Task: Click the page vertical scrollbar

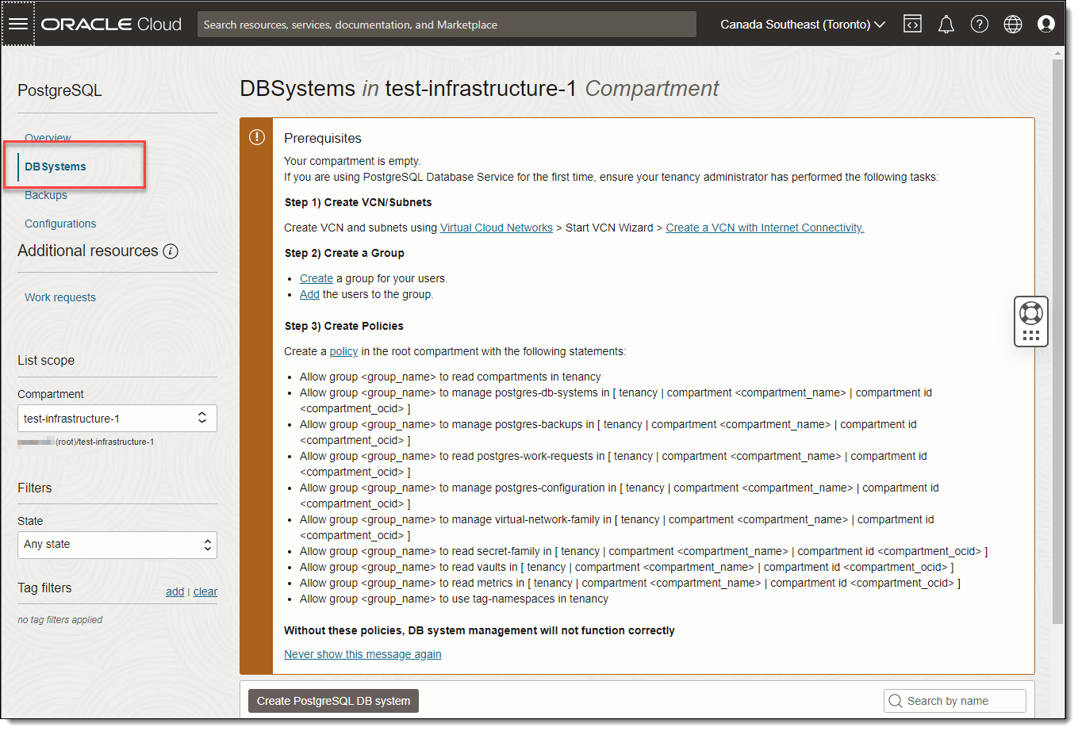Action: point(1058,341)
